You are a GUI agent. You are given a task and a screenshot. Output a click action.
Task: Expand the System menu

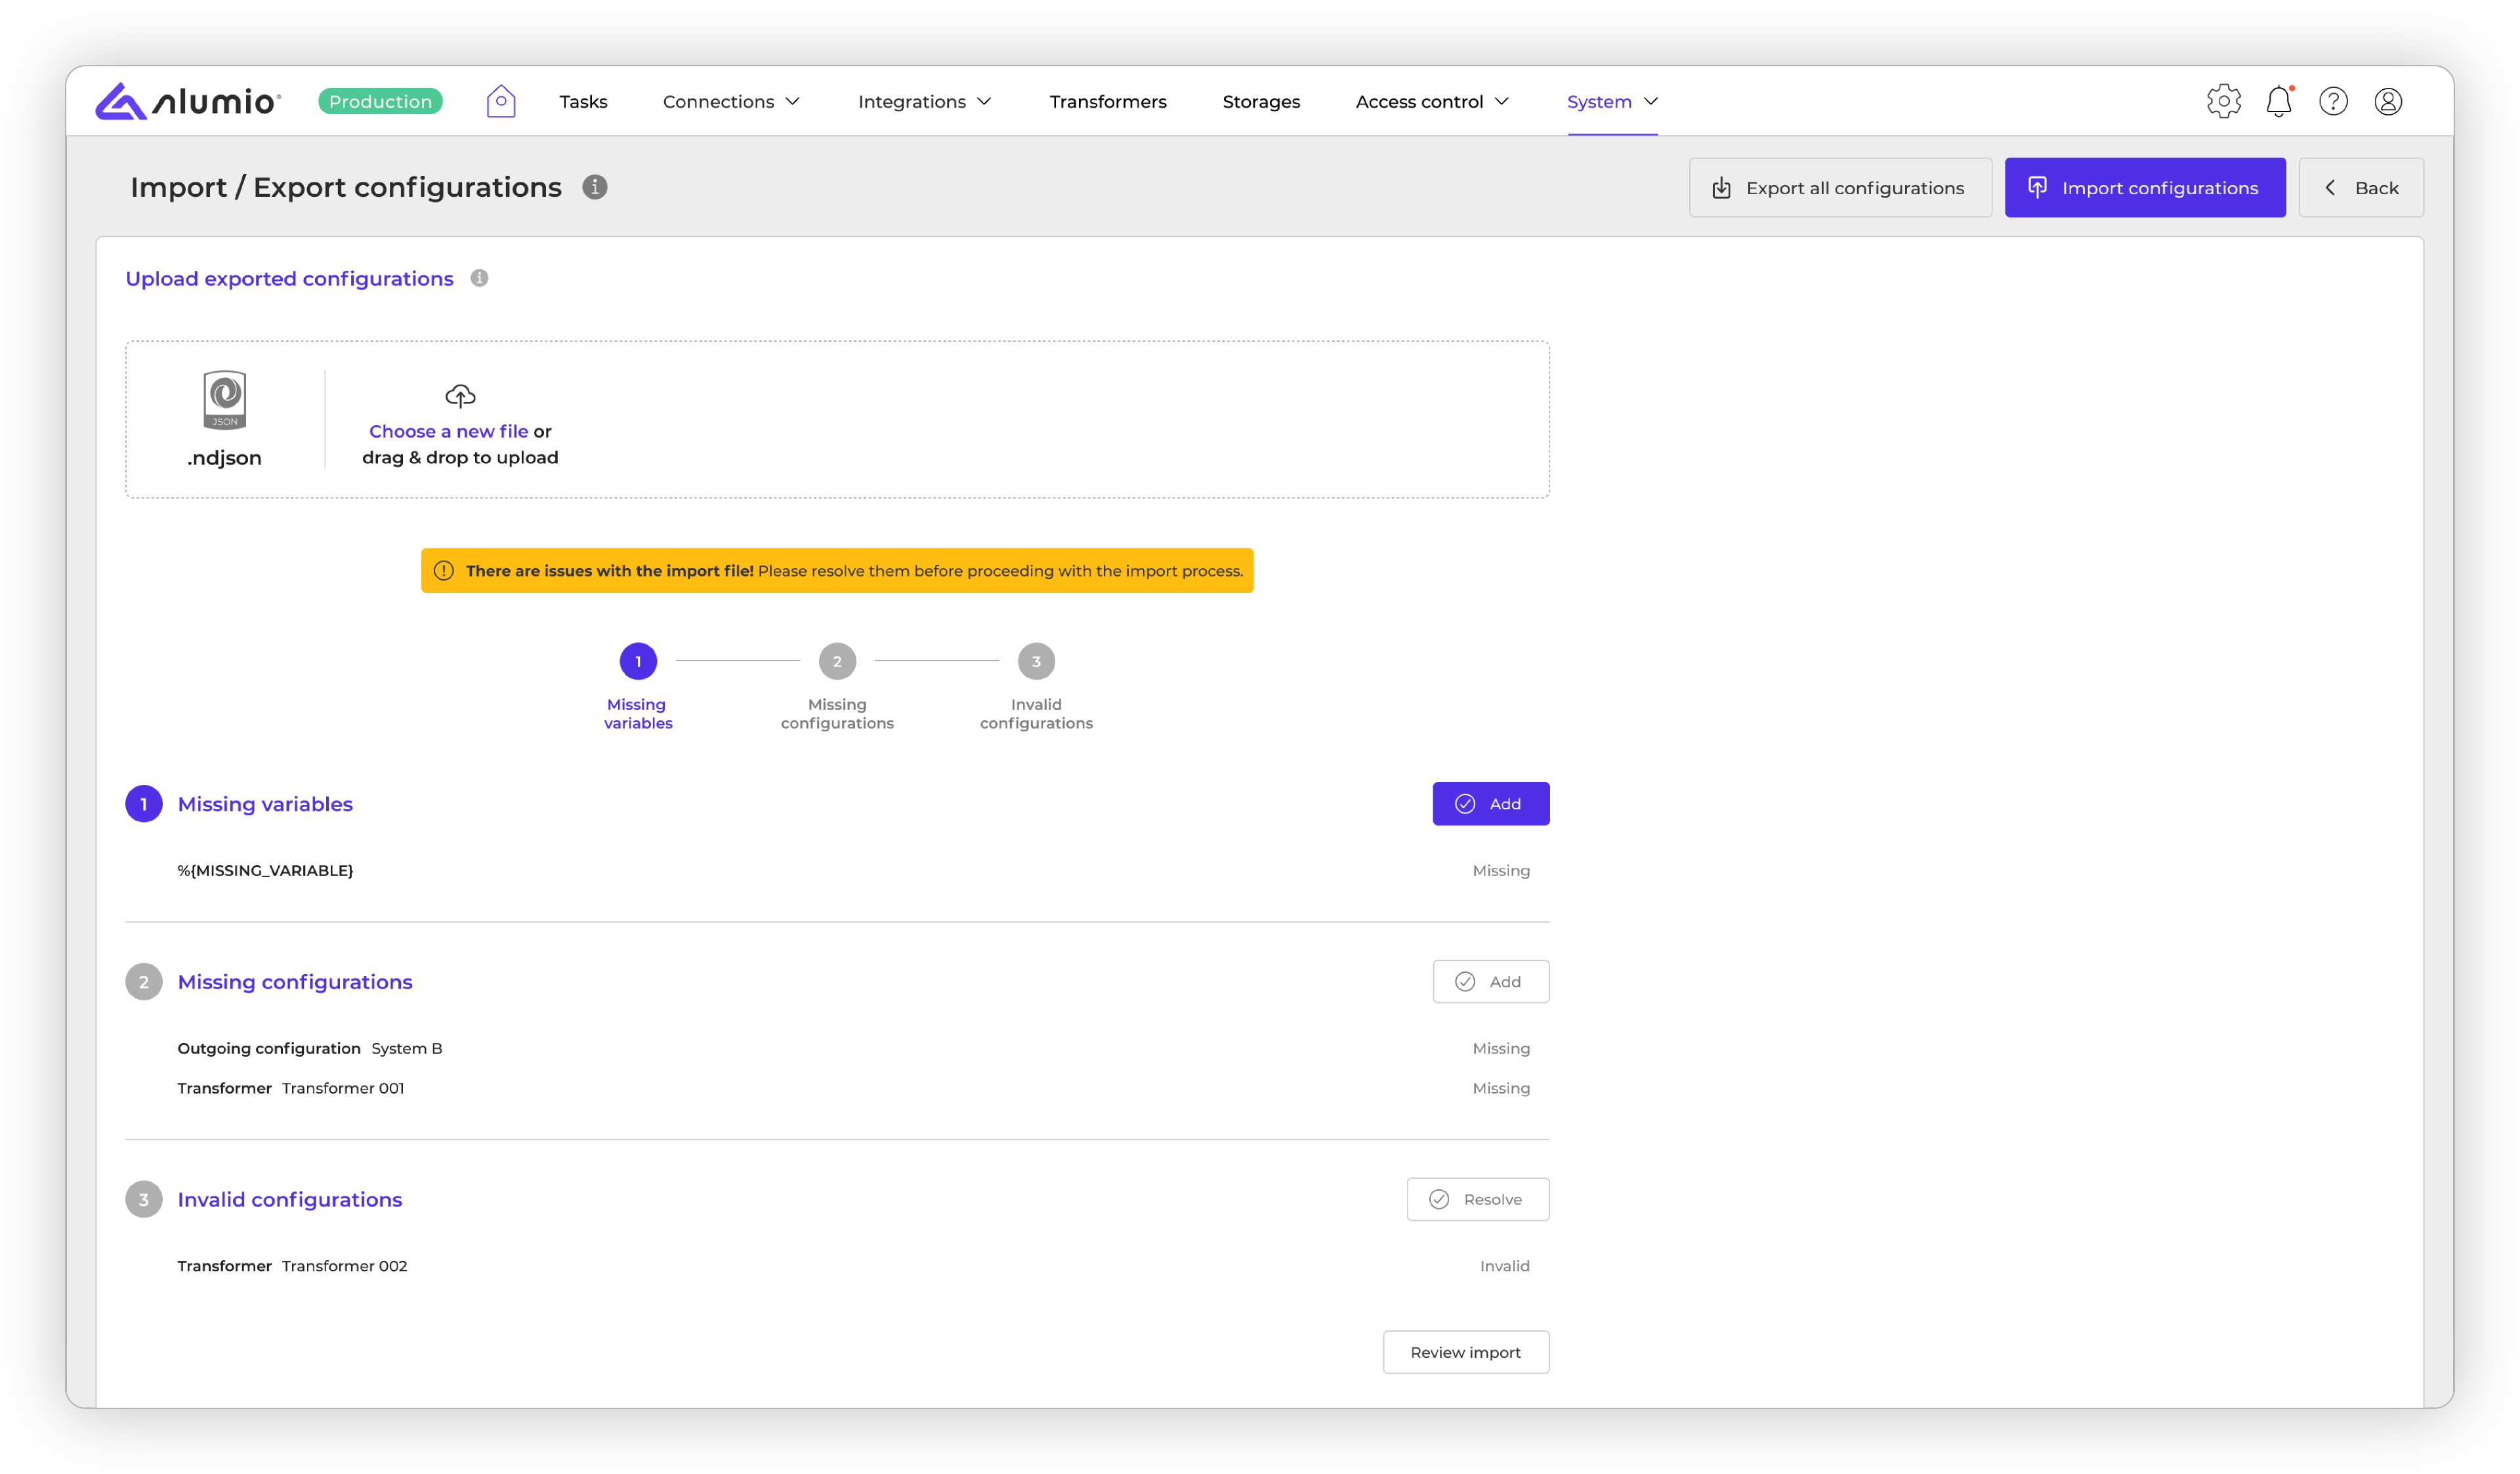pyautogui.click(x=1612, y=101)
